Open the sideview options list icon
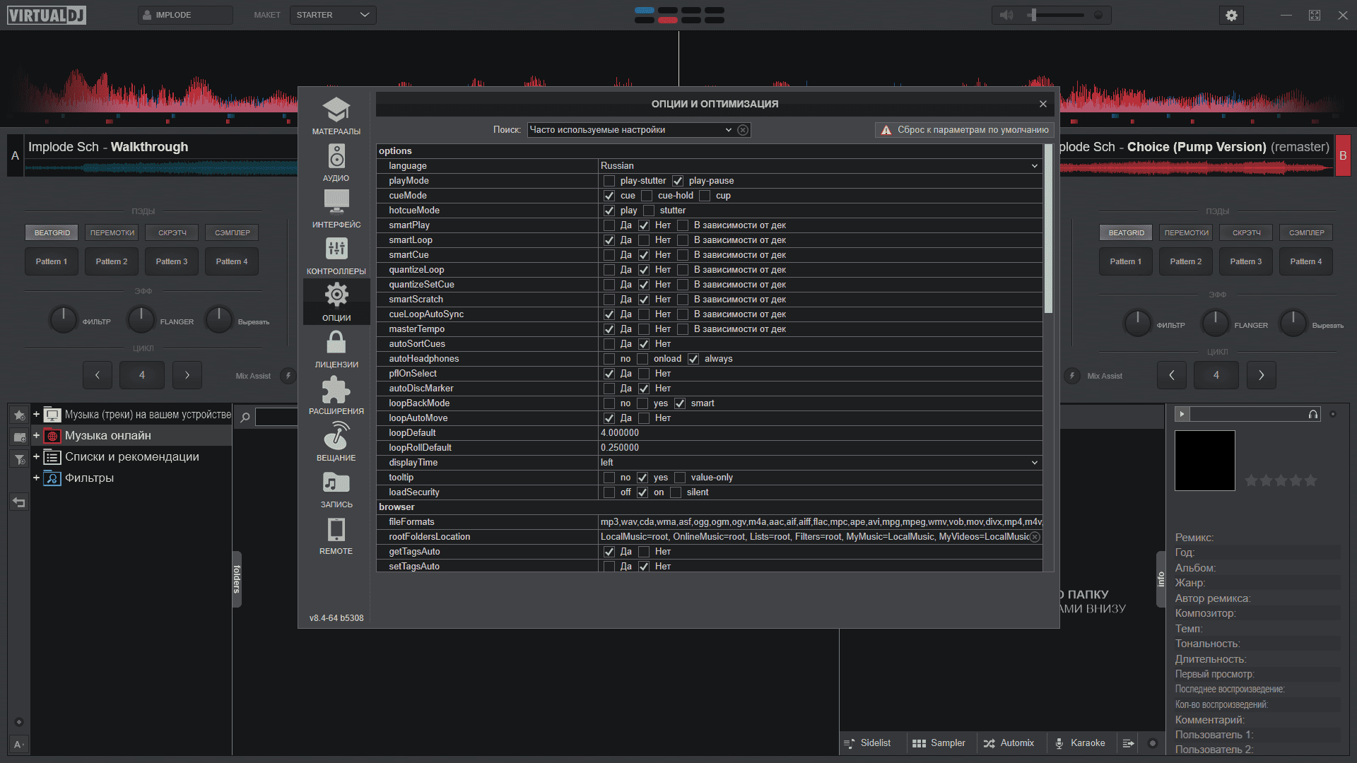Viewport: 1357px width, 763px height. 1129,743
